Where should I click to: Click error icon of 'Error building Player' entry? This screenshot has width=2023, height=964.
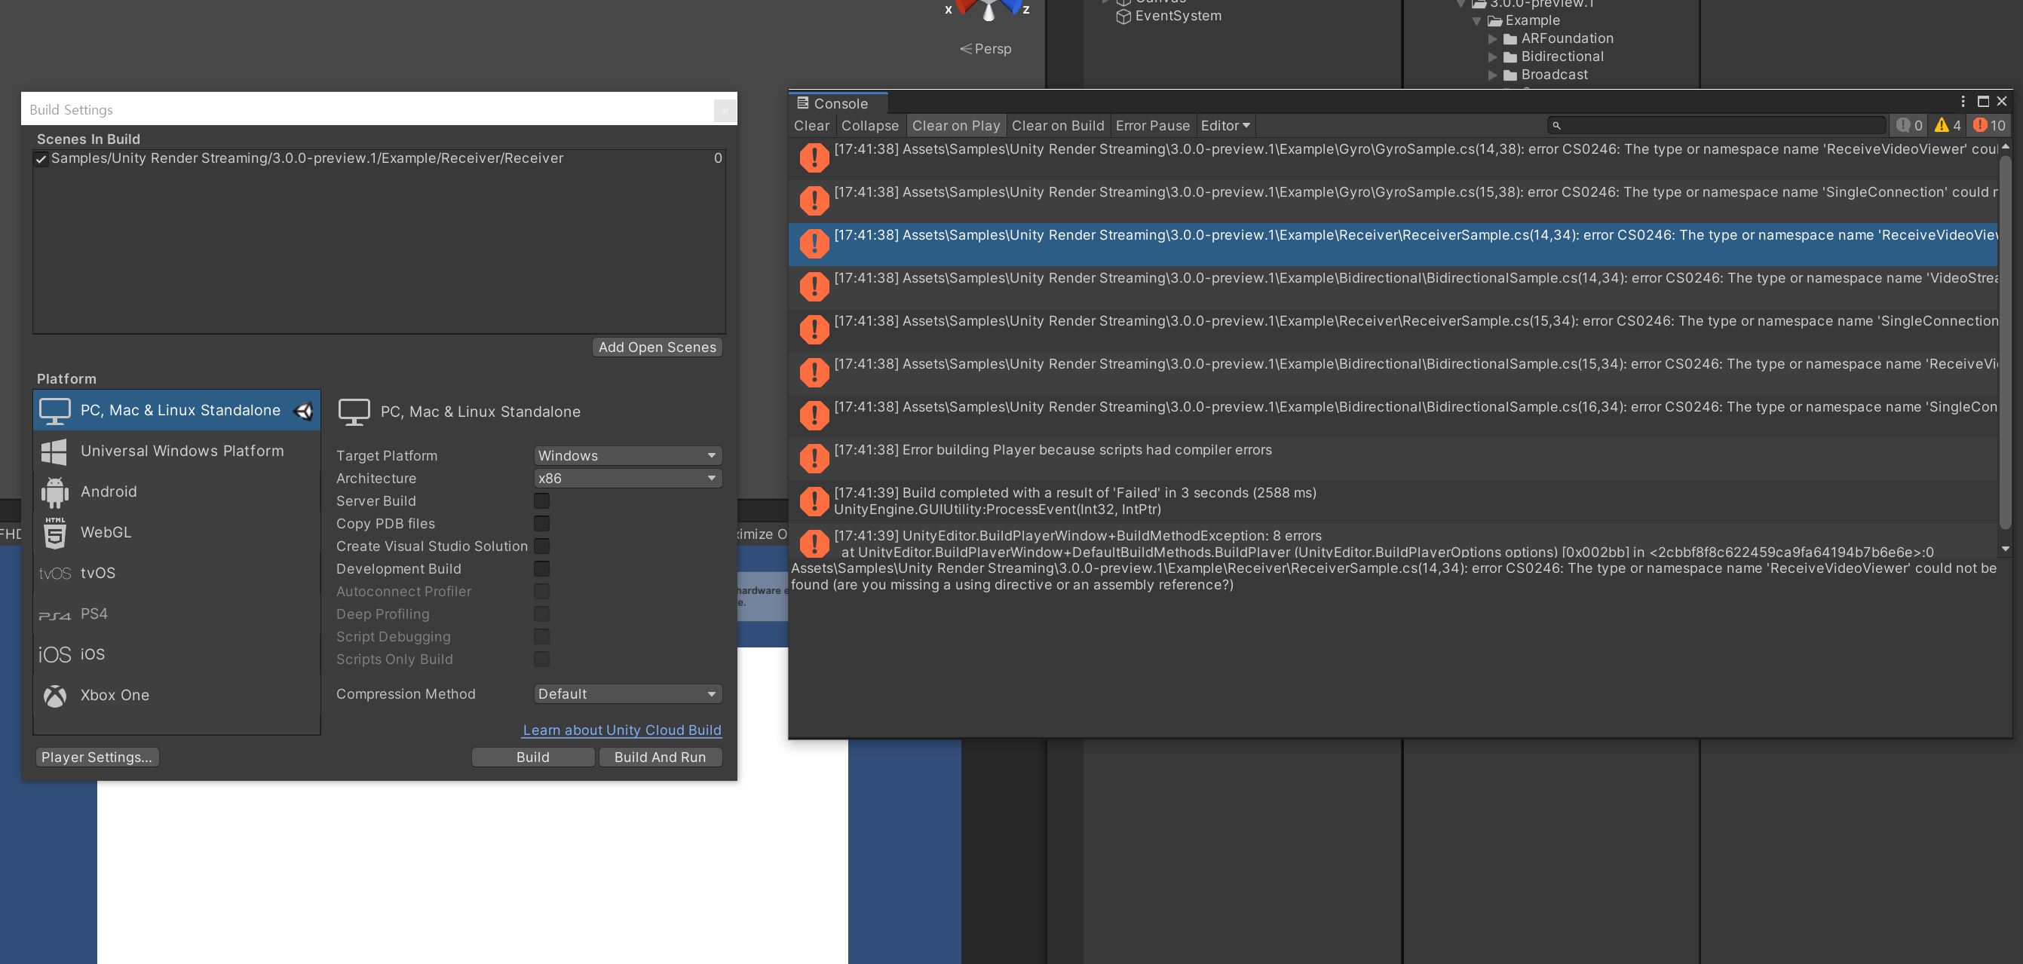click(814, 458)
